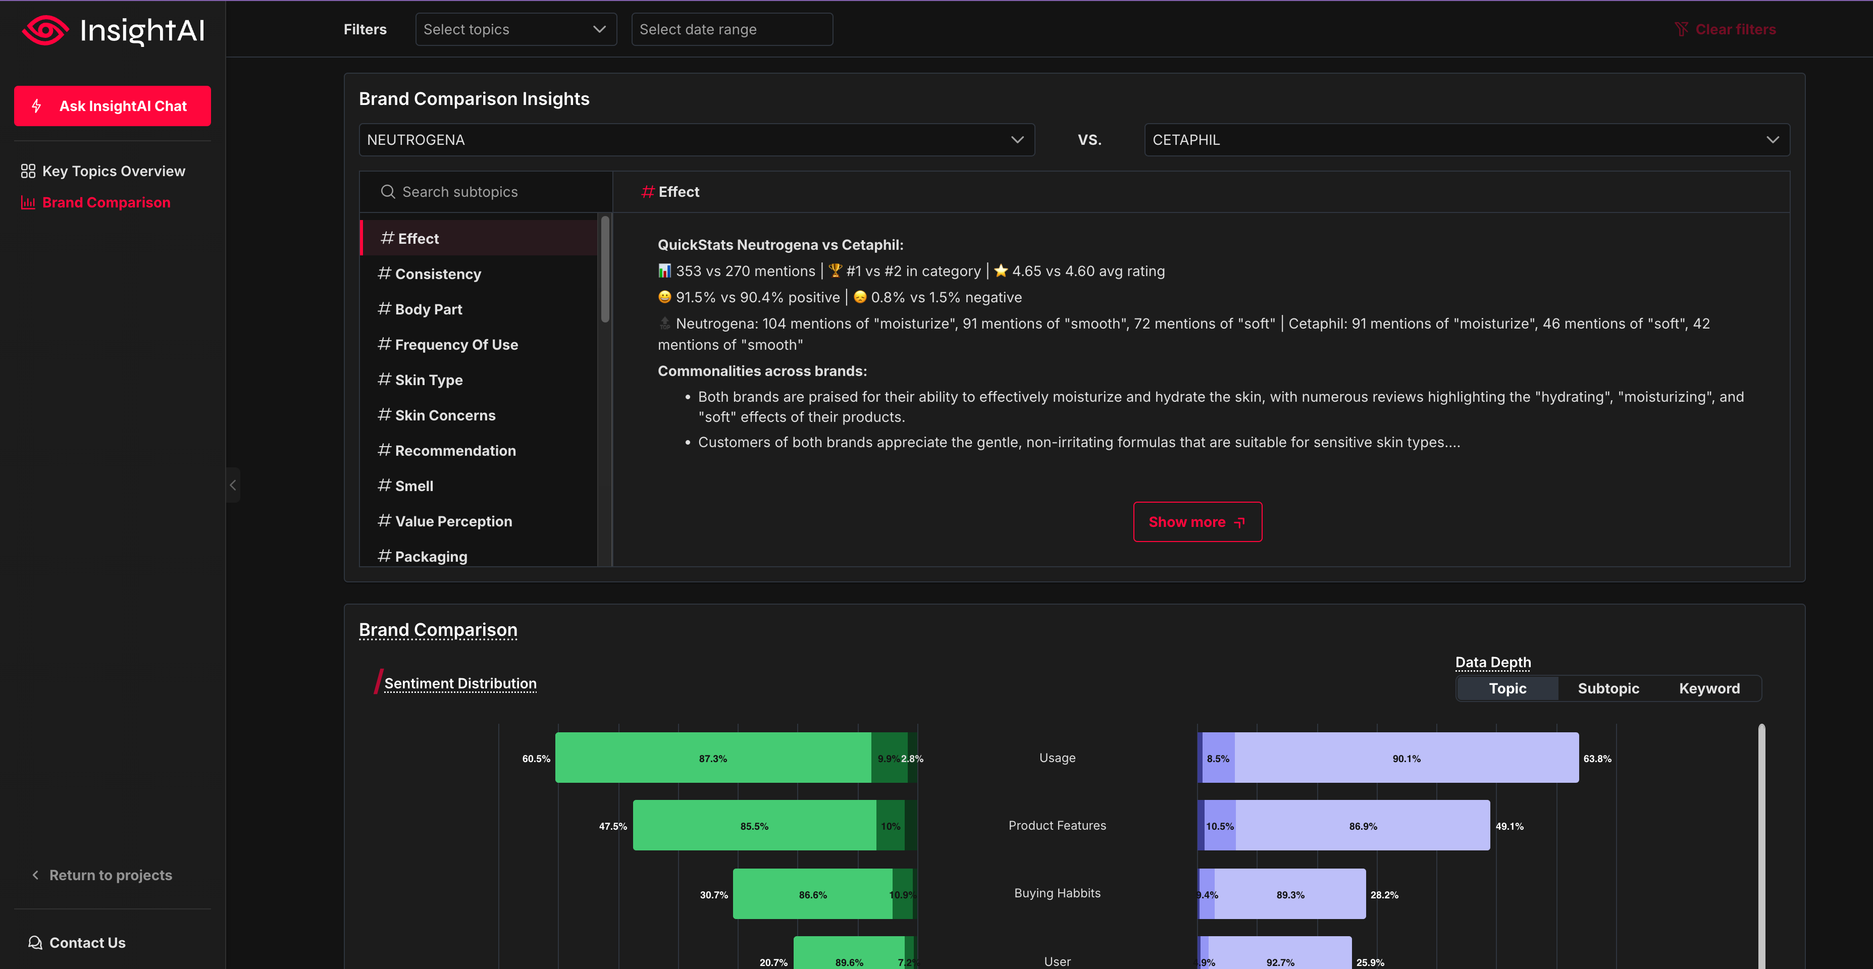Viewport: 1873px width, 969px height.
Task: Click the chat bubble icon beside Contact Us
Action: pos(34,942)
